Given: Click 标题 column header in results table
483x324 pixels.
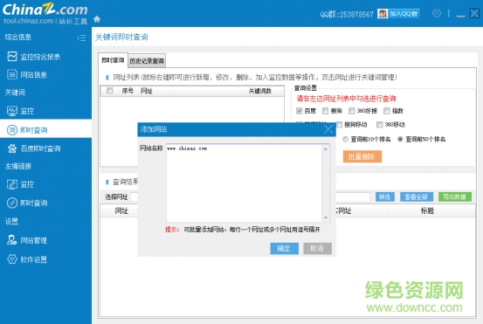Looking at the screenshot, I should pyautogui.click(x=427, y=210).
